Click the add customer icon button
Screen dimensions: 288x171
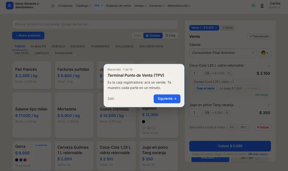click(265, 53)
